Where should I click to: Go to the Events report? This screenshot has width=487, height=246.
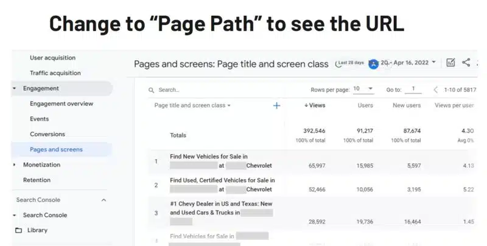(39, 119)
